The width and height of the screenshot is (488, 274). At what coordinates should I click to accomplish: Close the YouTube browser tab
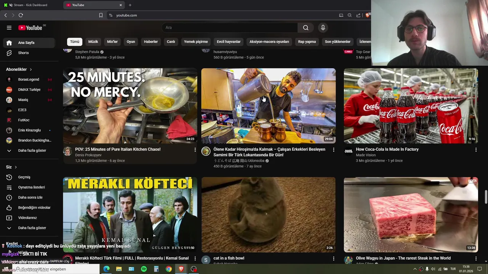coord(121,5)
